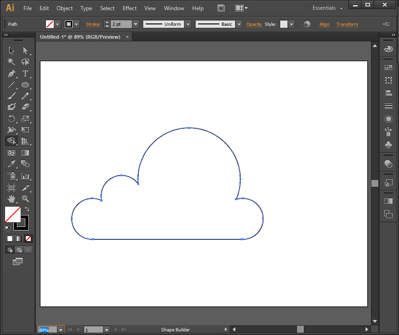Swap fill and stroke colors

pyautogui.click(x=27, y=209)
